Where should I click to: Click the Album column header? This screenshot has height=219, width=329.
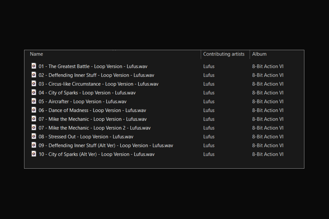click(x=259, y=54)
